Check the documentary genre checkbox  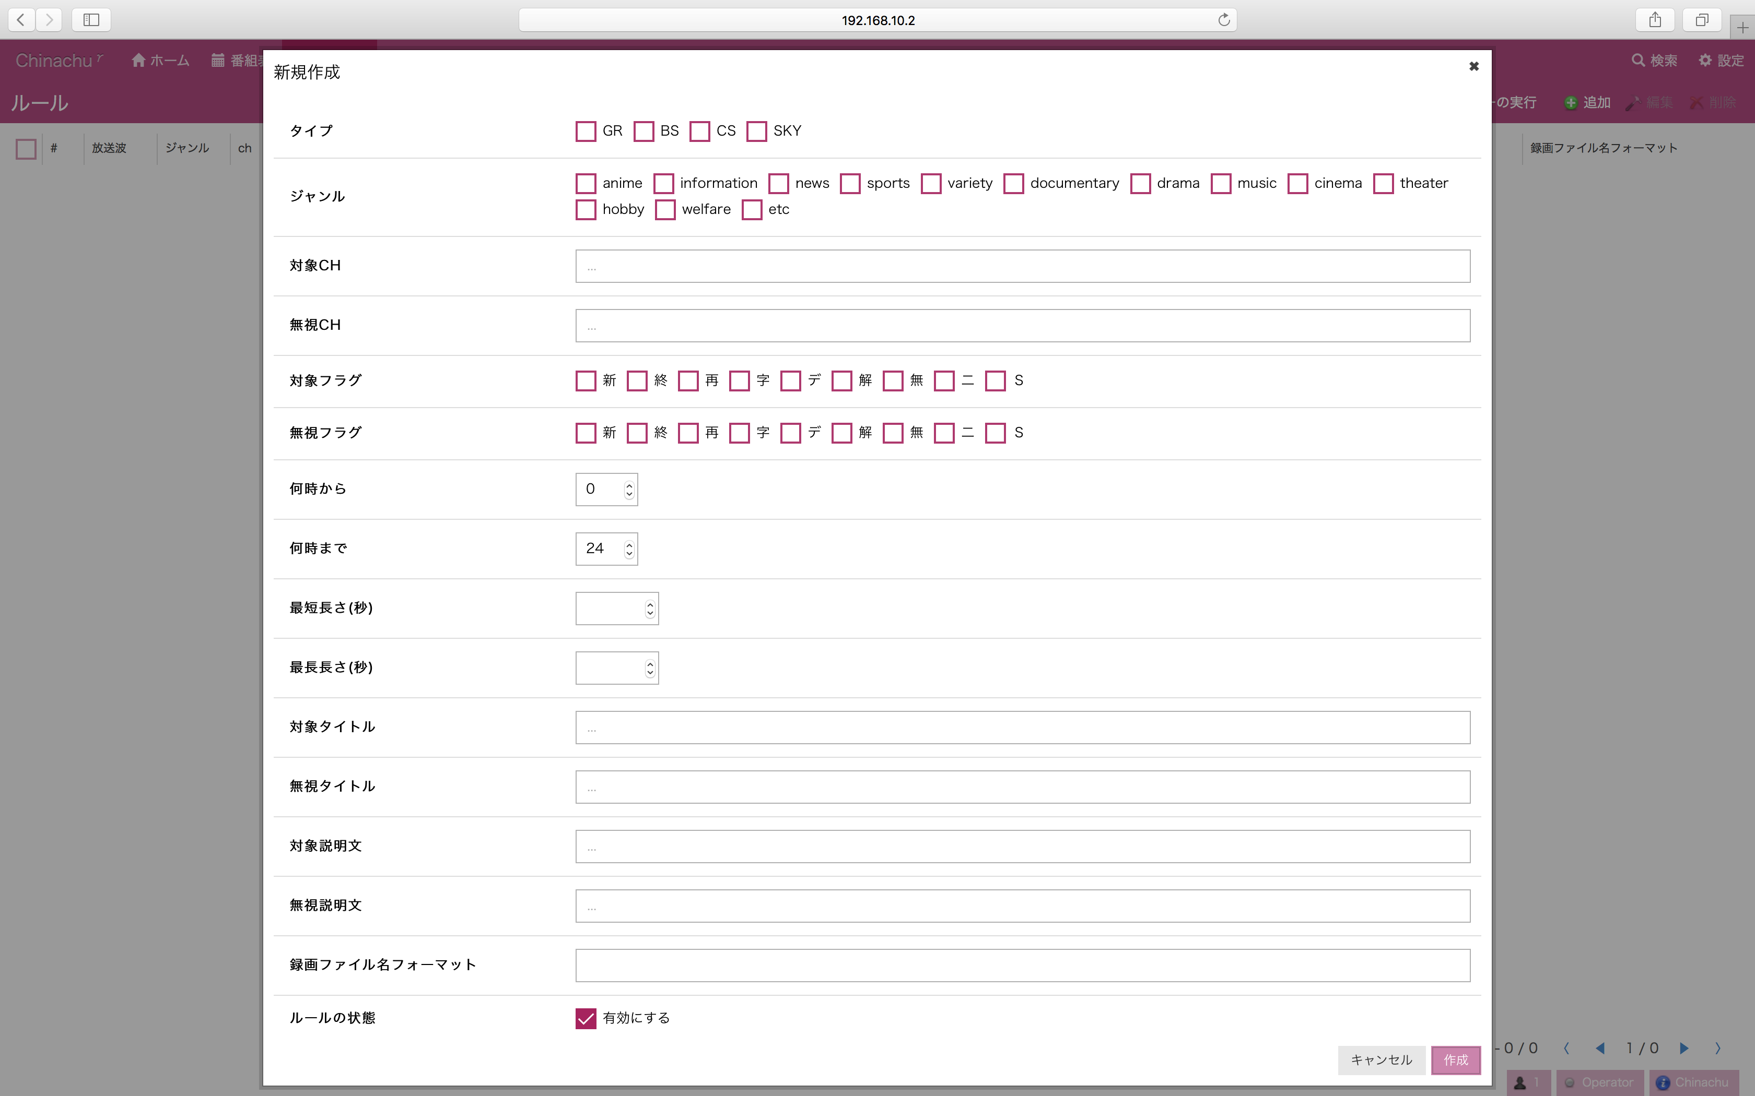click(1013, 183)
